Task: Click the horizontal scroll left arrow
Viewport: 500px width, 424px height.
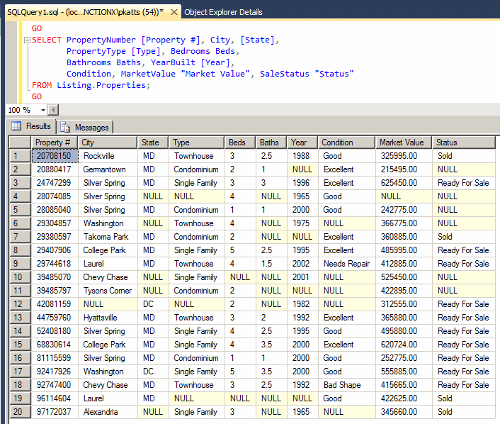Action: pyautogui.click(x=53, y=110)
